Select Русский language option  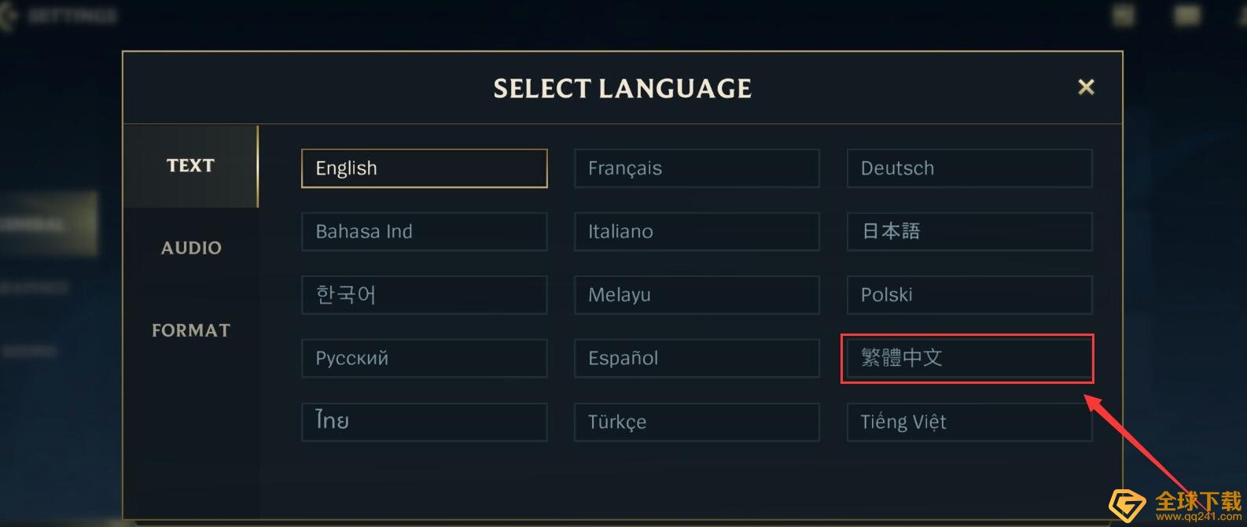425,359
